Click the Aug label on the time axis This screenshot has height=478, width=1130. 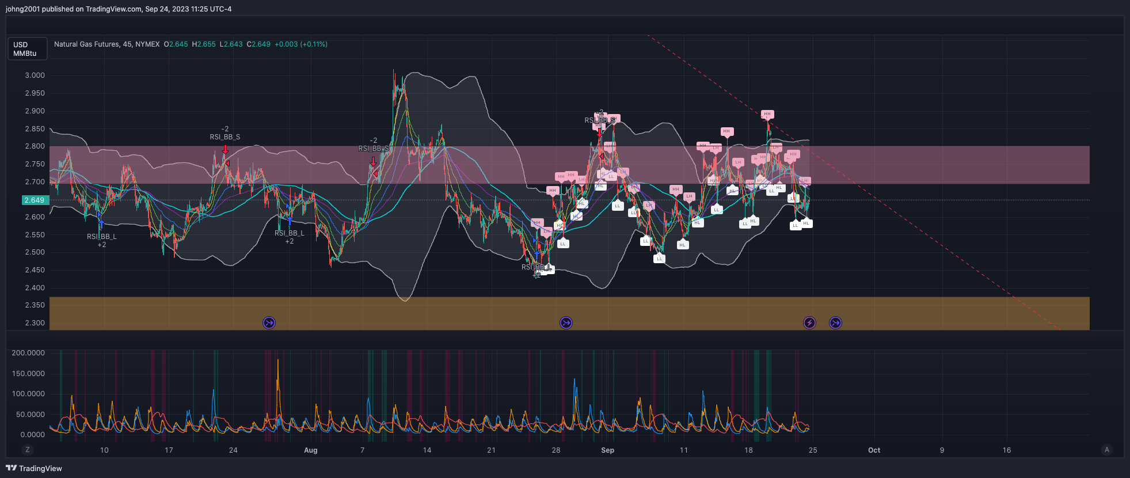(x=310, y=450)
